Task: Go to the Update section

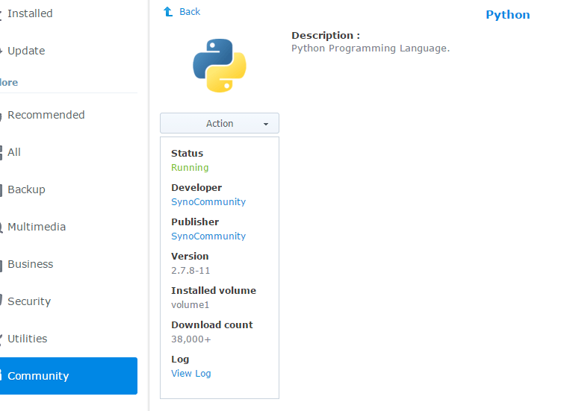Action: coord(26,51)
